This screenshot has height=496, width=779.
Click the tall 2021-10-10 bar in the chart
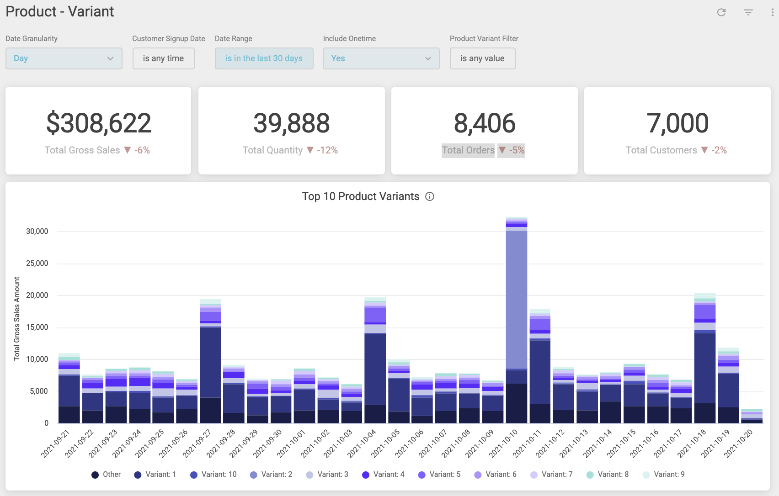tap(516, 320)
